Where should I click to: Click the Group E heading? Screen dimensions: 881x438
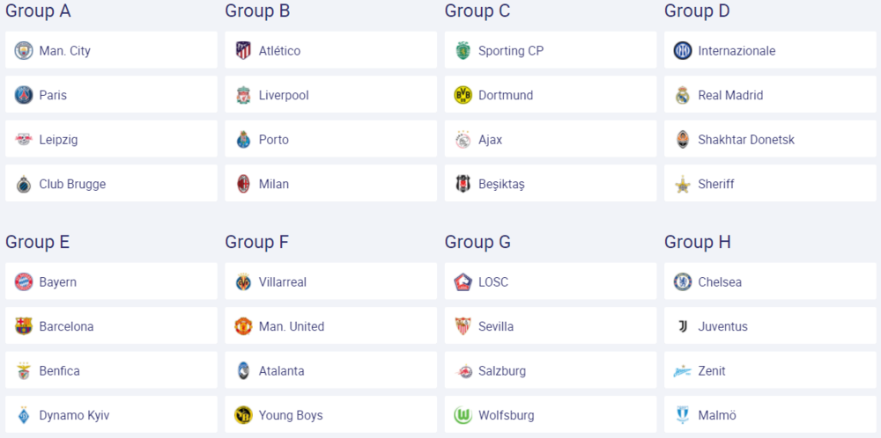(x=38, y=242)
